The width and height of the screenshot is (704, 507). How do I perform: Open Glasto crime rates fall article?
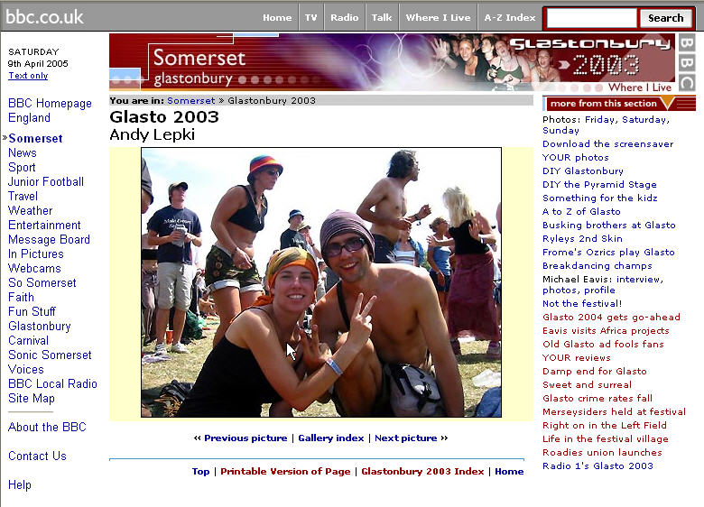tap(597, 398)
